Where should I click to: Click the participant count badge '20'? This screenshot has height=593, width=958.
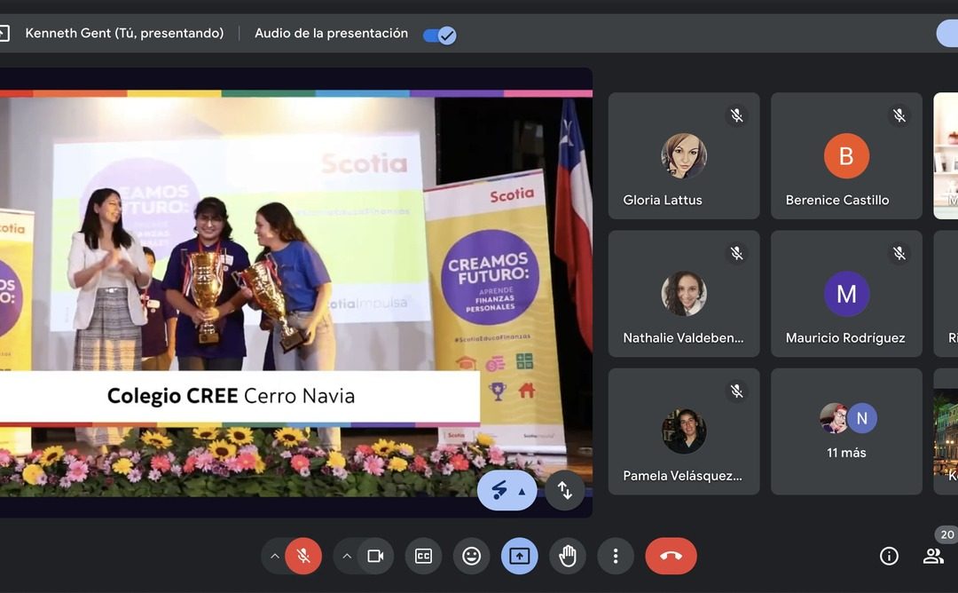pos(946,534)
